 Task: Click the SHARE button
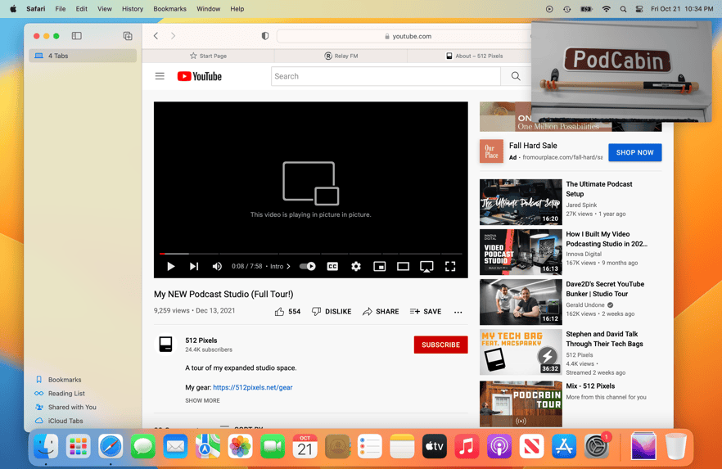pos(381,312)
